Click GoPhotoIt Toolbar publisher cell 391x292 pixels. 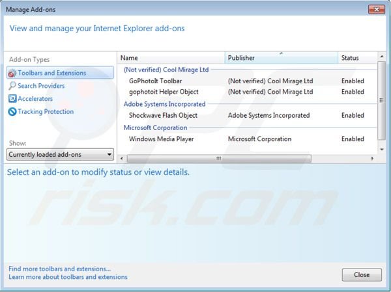(270, 81)
